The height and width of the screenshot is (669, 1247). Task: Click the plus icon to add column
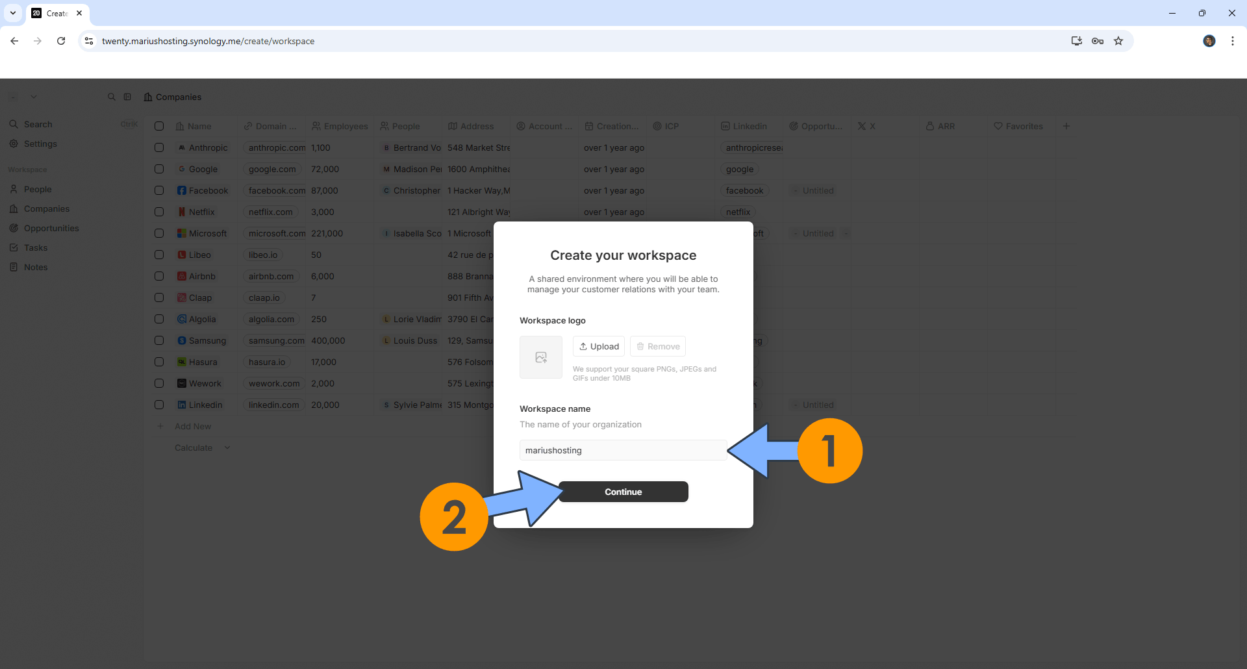[x=1066, y=126]
